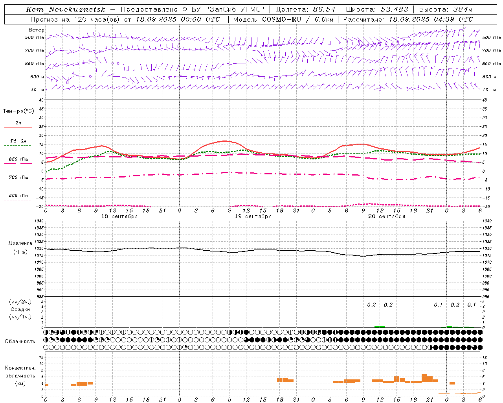Click the 'Облачность' cloudiness label
Image resolution: width=503 pixels, height=403 pixels.
pyautogui.click(x=20, y=342)
